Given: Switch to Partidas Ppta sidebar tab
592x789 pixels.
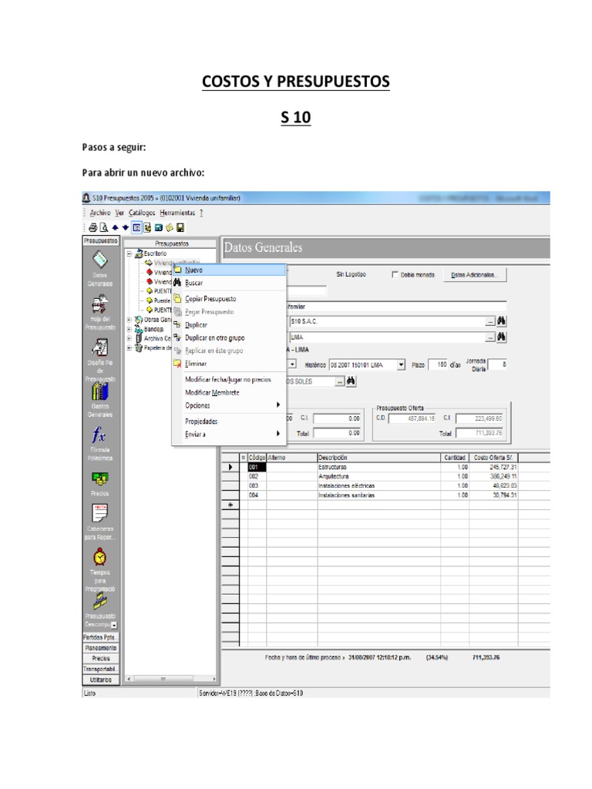Looking at the screenshot, I should (100, 637).
